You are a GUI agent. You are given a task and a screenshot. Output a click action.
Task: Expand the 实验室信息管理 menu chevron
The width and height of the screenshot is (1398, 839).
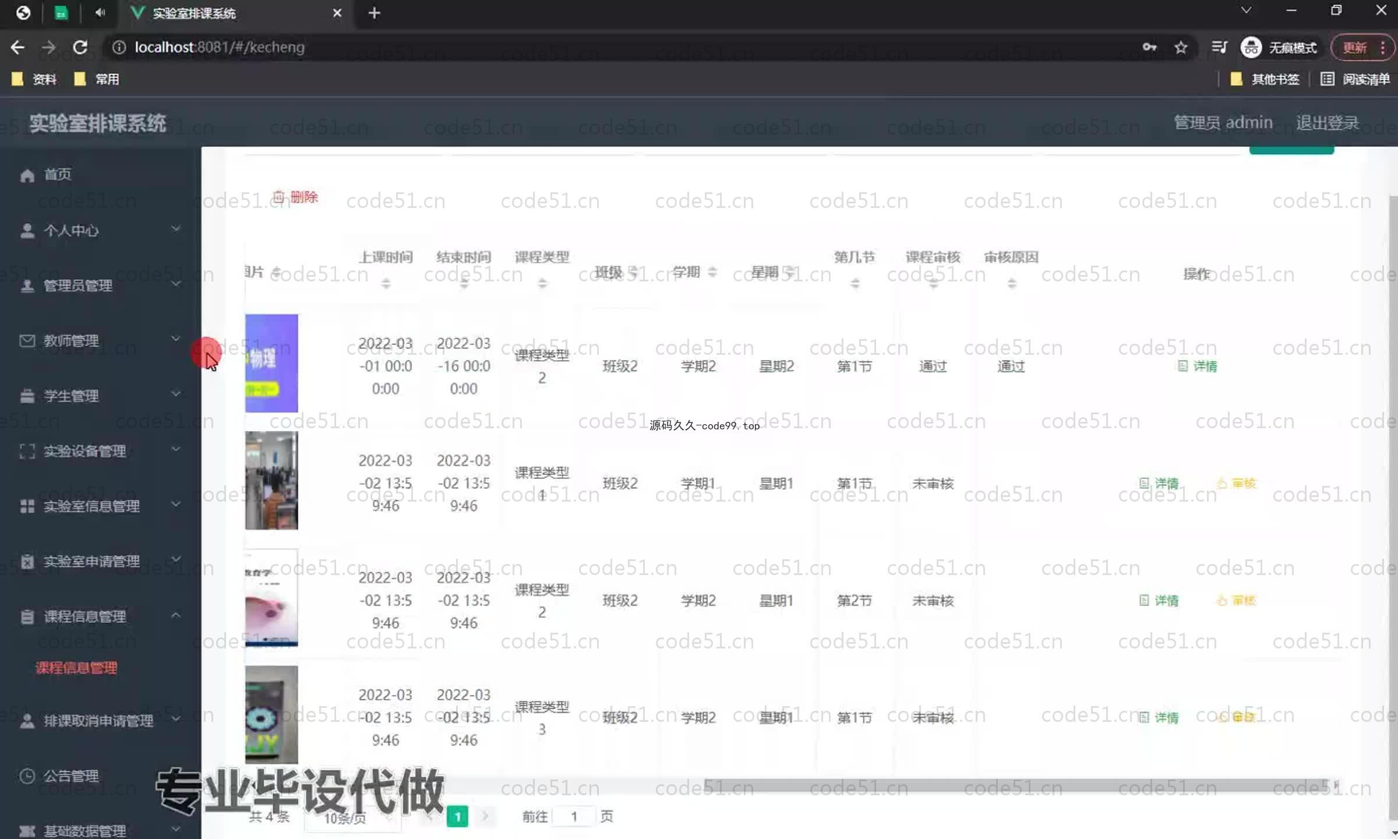click(176, 505)
